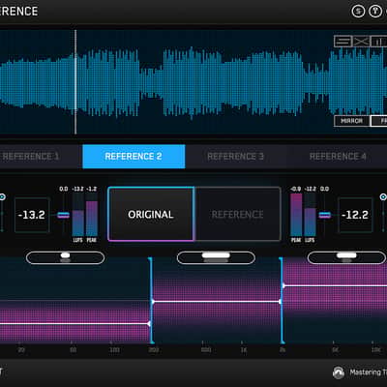Click the reference PEAK meter bar

click(x=296, y=215)
